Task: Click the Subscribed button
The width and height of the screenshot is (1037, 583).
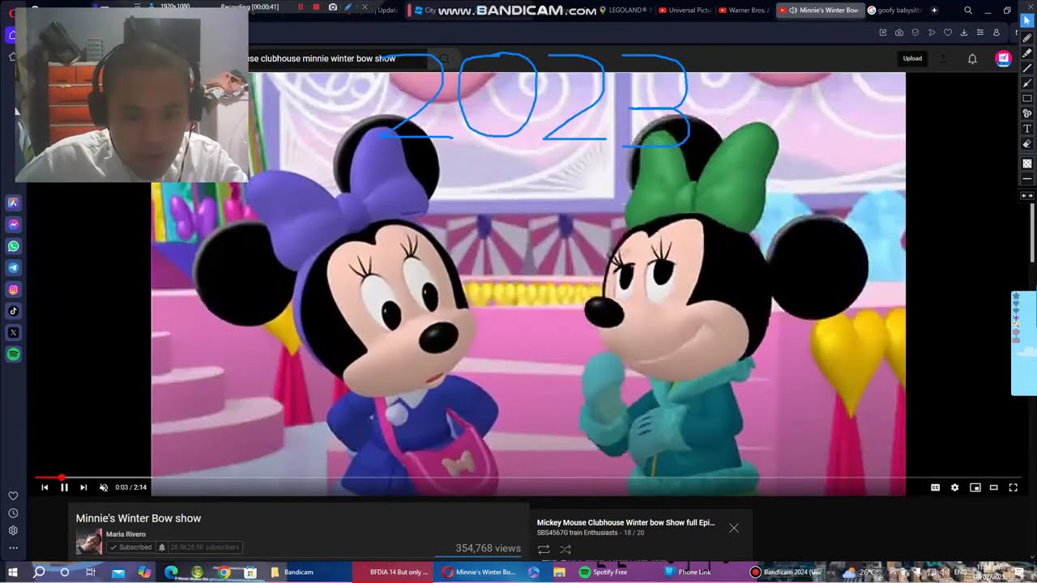Action: pyautogui.click(x=130, y=547)
